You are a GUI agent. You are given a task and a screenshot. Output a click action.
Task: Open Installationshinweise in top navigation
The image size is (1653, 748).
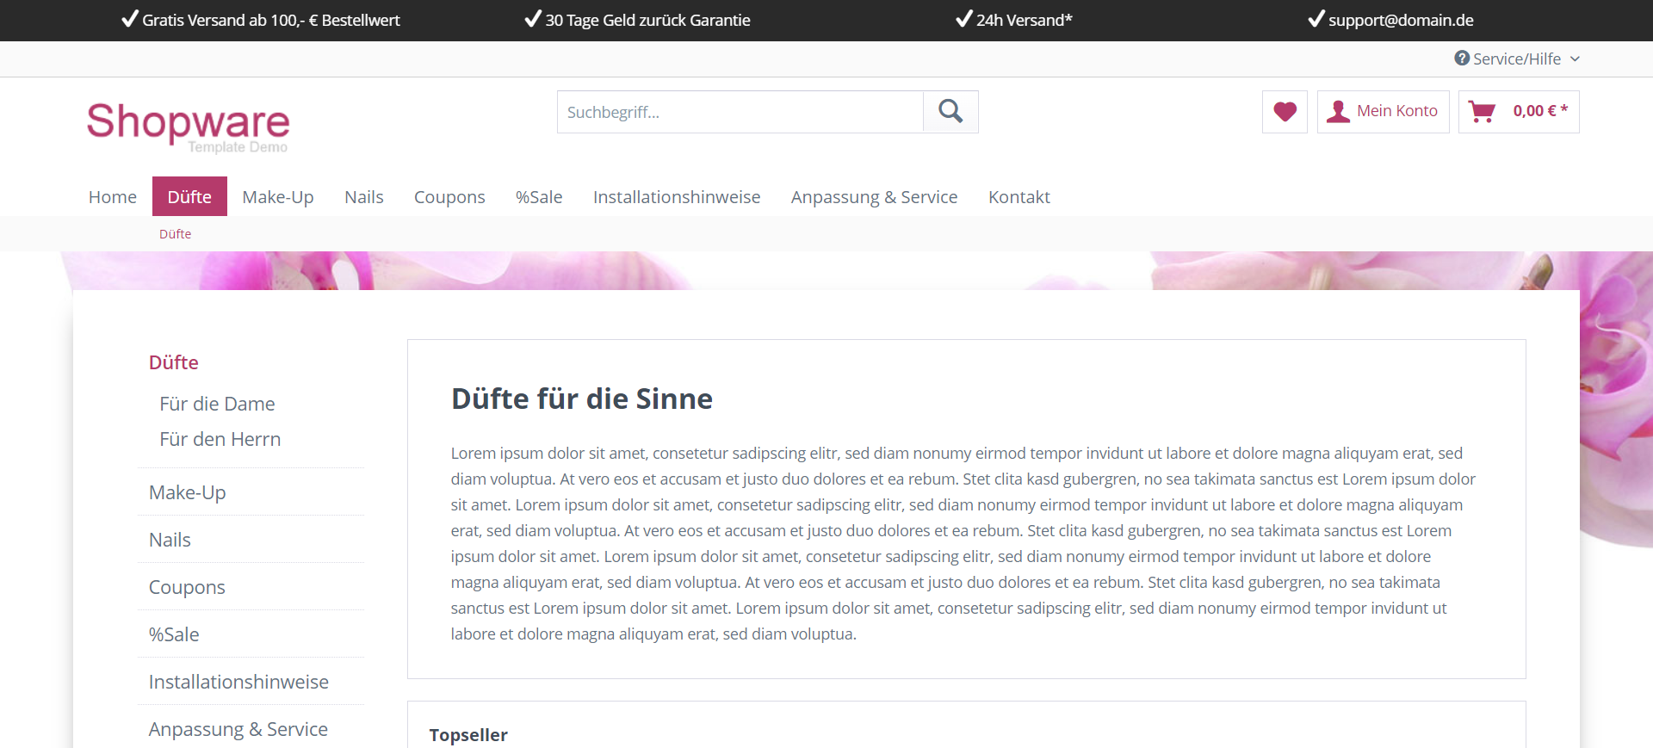[x=677, y=196]
